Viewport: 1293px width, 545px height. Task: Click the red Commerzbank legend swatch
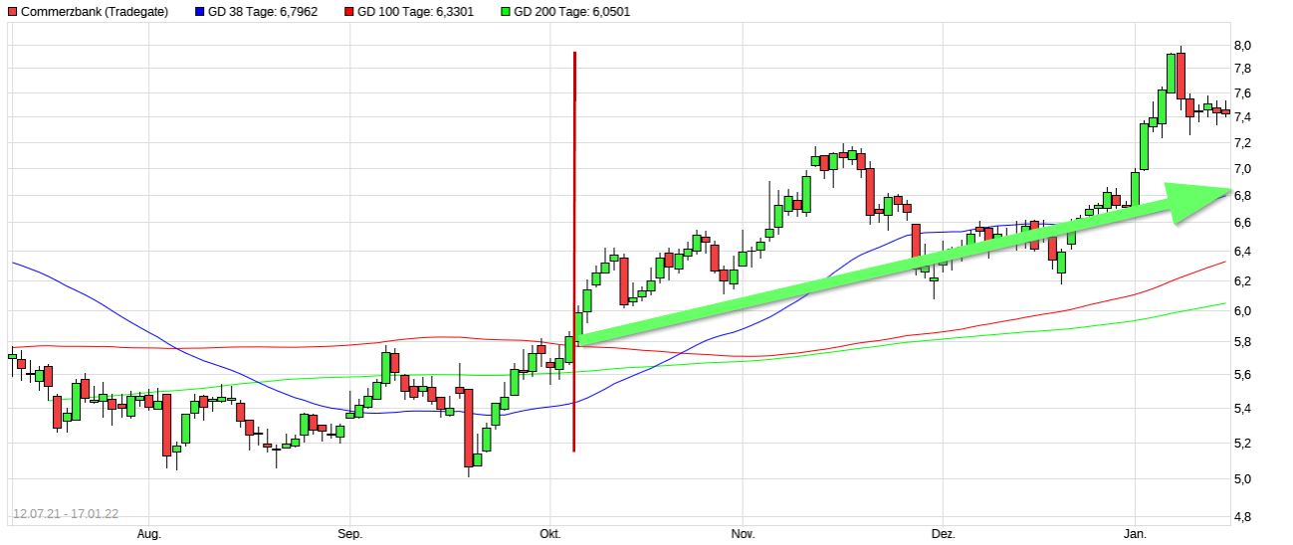pos(11,12)
